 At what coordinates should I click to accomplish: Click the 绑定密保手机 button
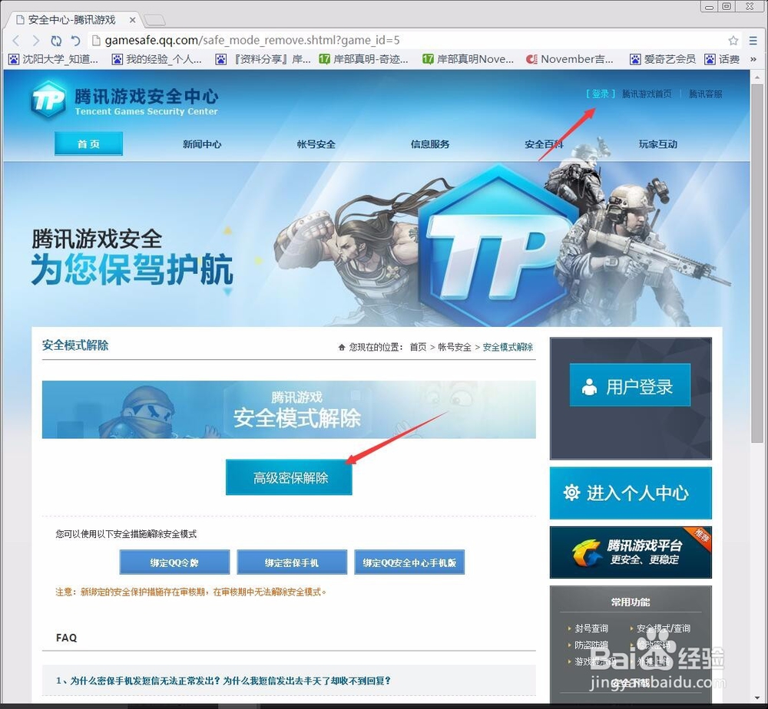(x=292, y=562)
